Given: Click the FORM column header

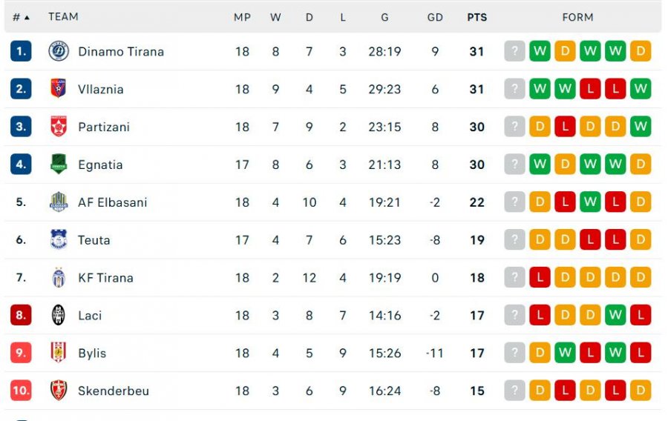Looking at the screenshot, I should point(577,18).
